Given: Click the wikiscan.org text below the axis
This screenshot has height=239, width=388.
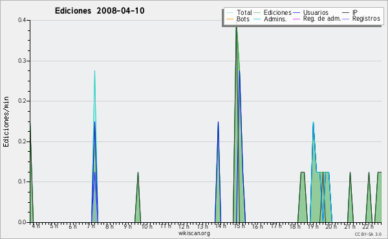Looking at the screenshot, I should tap(194, 233).
